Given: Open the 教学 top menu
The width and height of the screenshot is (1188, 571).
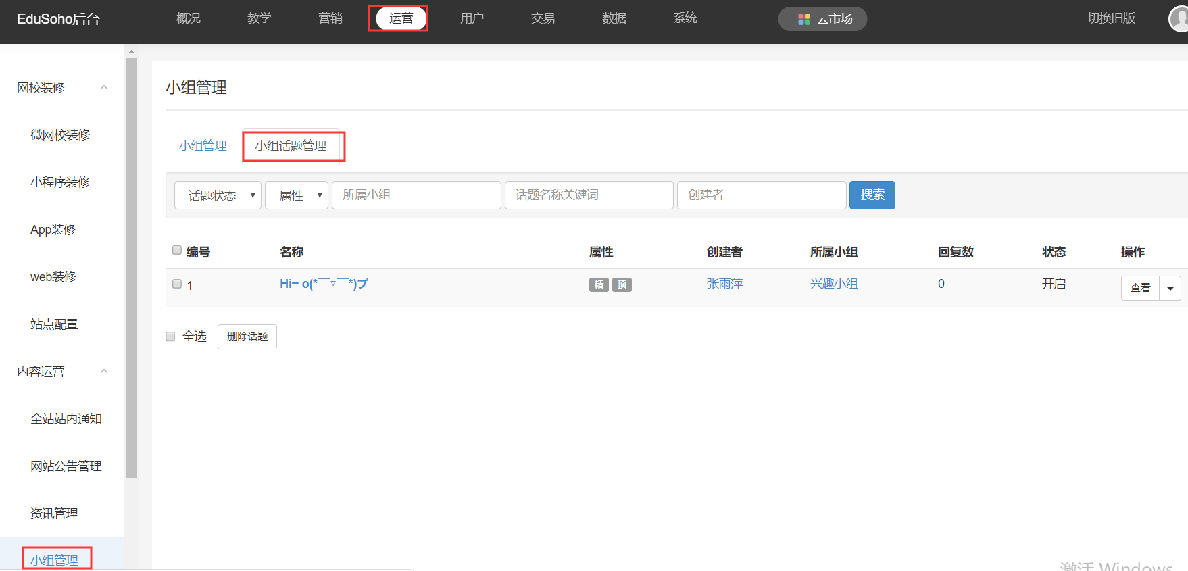Looking at the screenshot, I should point(259,18).
